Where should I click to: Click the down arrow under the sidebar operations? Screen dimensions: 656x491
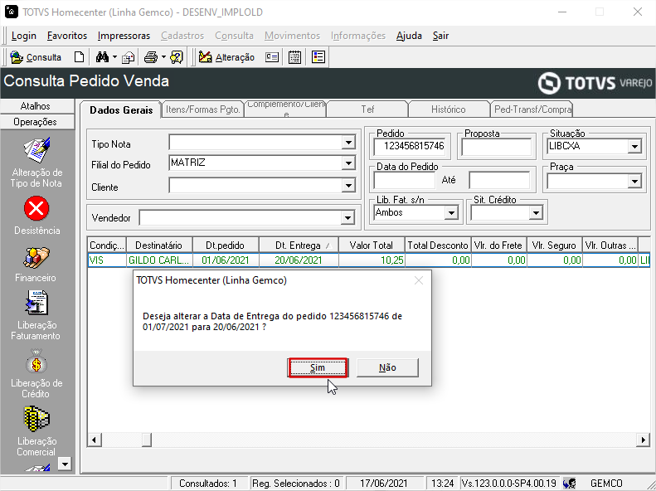pos(65,464)
